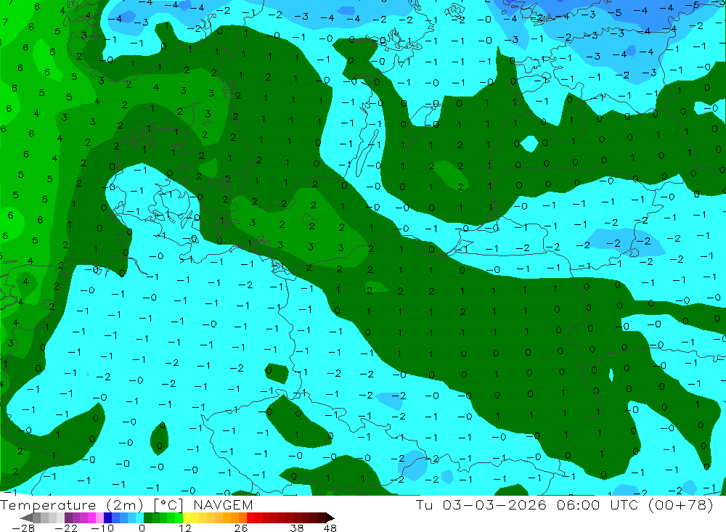Screen dimensions: 726x532
Task: Click the '(00+78)' forecast offset text
Action: 681,504
